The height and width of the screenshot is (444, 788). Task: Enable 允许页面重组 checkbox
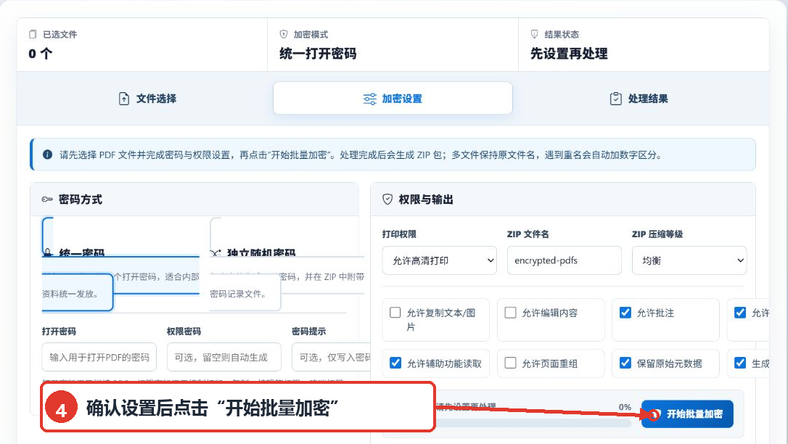pos(510,363)
